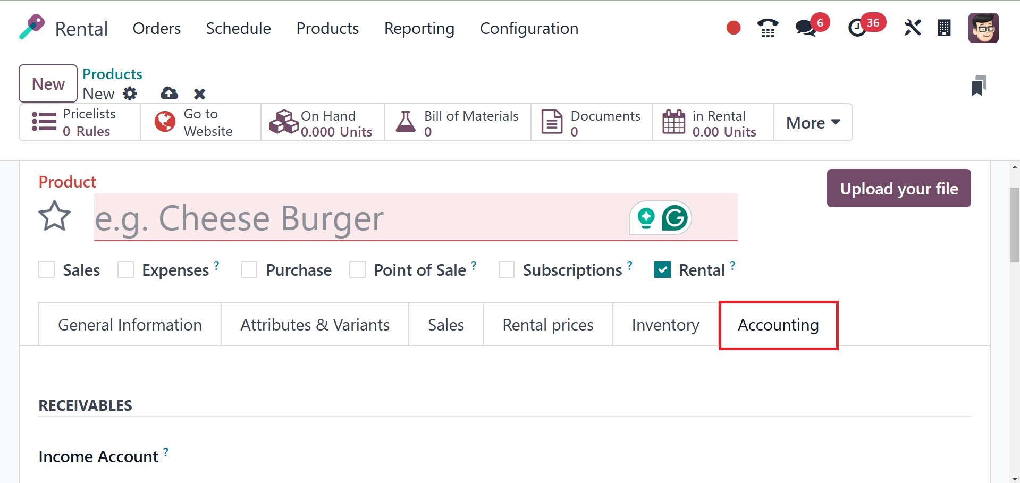Viewport: 1020px width, 483px height.
Task: Save record manually with cloud upload icon
Action: click(x=169, y=94)
